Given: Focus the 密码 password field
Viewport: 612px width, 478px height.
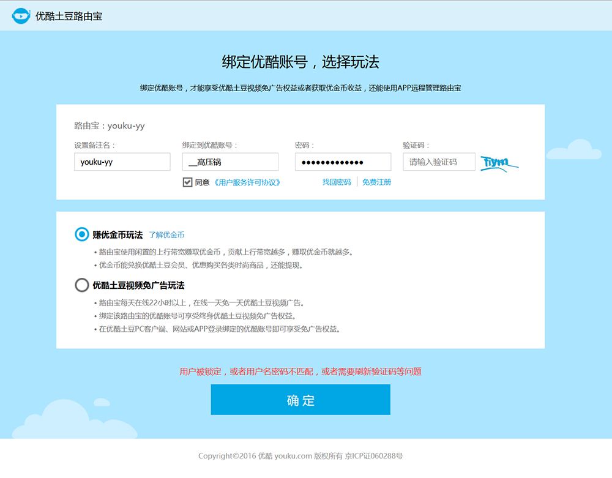Looking at the screenshot, I should pyautogui.click(x=343, y=162).
